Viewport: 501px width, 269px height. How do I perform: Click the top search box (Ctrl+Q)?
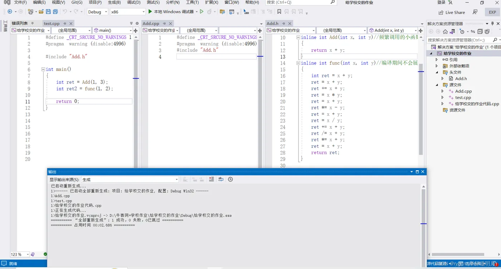click(x=301, y=2)
